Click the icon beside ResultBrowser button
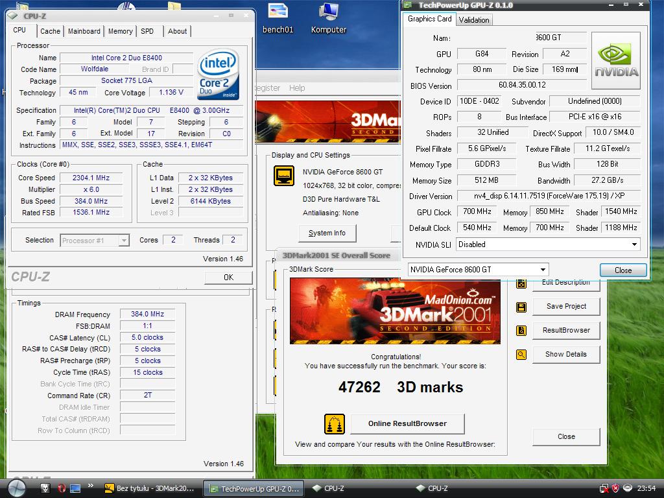This screenshot has height=498, width=664. pyautogui.click(x=521, y=330)
